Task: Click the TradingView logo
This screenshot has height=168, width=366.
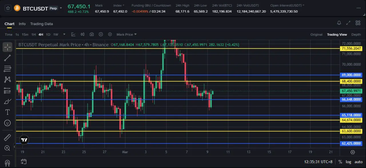Action: (24, 140)
